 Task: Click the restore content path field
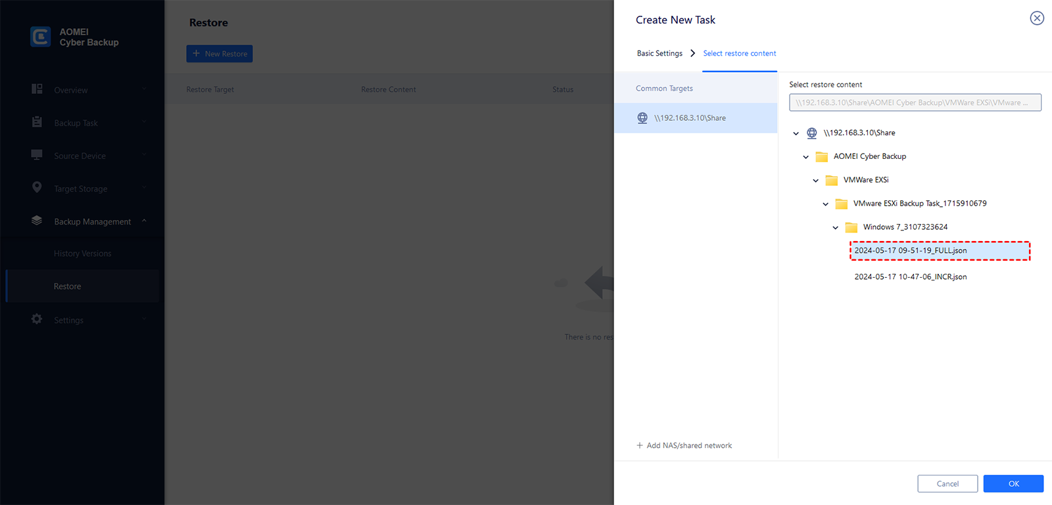(x=915, y=102)
